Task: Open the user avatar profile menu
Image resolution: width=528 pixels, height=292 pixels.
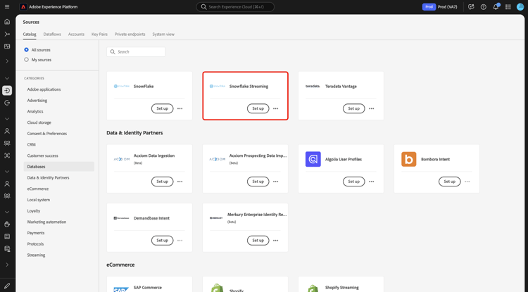Action: [520, 7]
